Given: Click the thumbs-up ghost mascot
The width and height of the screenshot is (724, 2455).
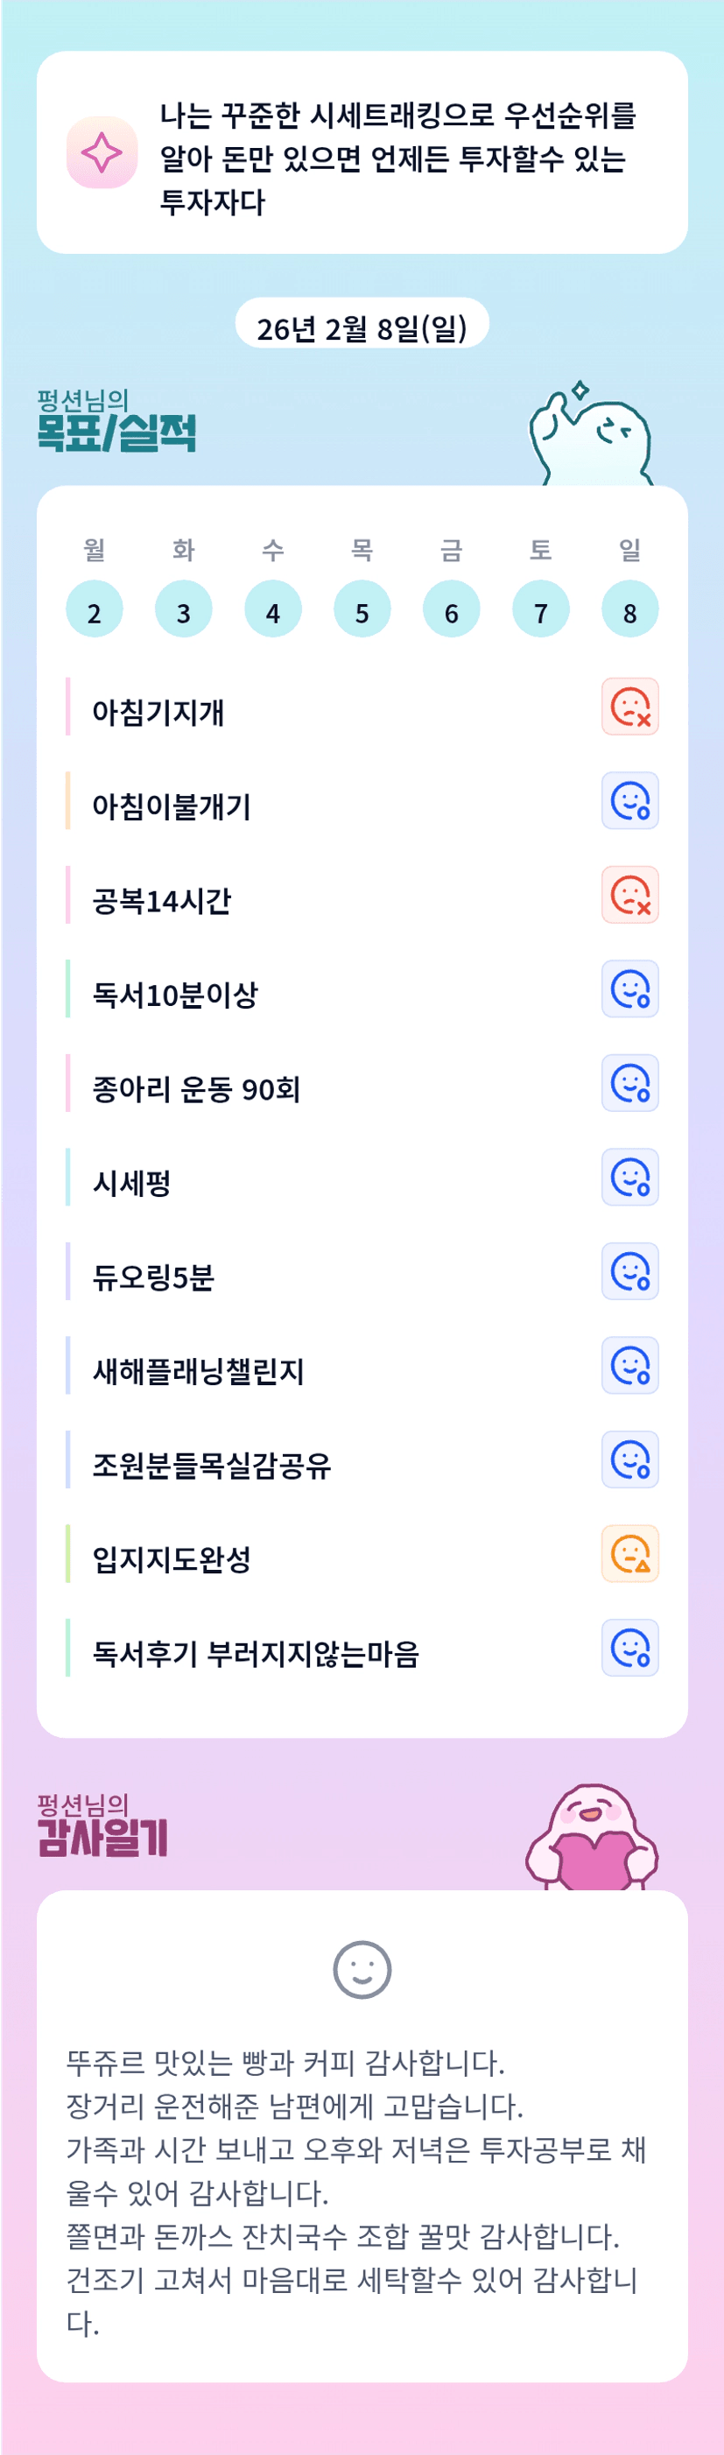Looking at the screenshot, I should (593, 439).
